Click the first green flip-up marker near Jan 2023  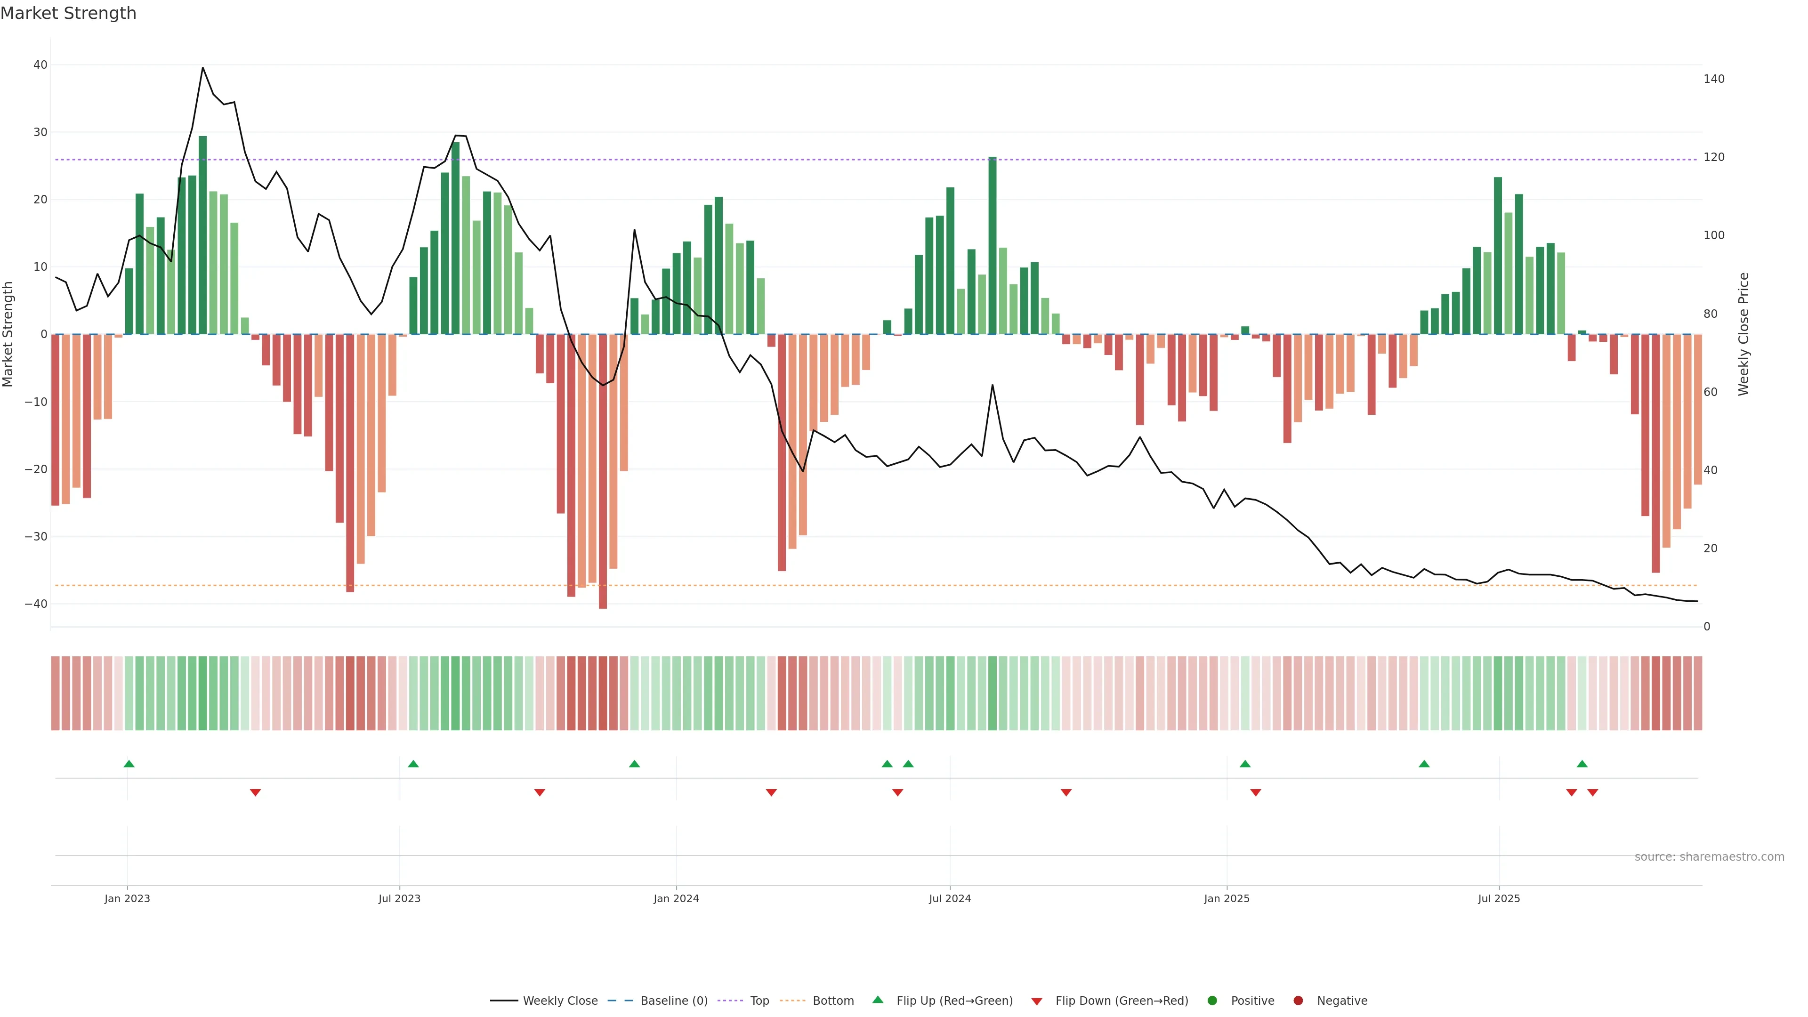click(129, 764)
